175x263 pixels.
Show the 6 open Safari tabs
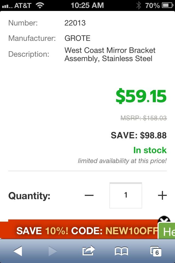(156, 251)
